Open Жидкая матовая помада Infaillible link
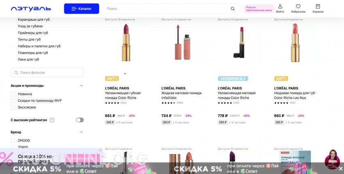The image size is (344, 174). coord(181,95)
